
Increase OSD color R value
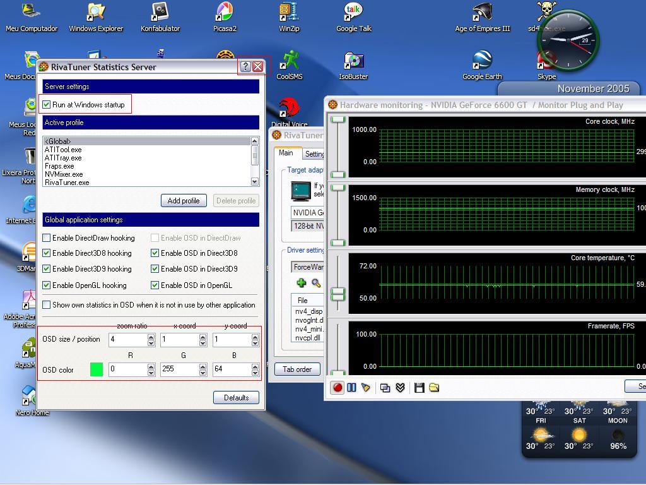(151, 366)
